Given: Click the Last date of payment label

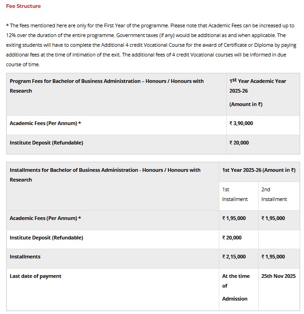Looking at the screenshot, I should pyautogui.click(x=36, y=276).
